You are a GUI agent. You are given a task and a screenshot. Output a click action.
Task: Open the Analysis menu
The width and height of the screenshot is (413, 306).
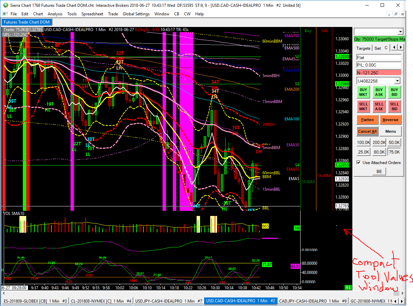point(55,14)
